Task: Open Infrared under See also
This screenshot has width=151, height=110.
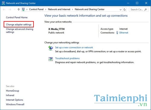Action: coord(10,95)
